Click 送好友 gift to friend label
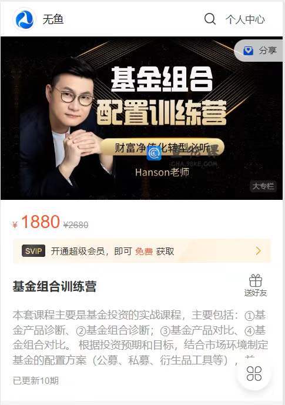The height and width of the screenshot is (405, 285). pyautogui.click(x=255, y=293)
